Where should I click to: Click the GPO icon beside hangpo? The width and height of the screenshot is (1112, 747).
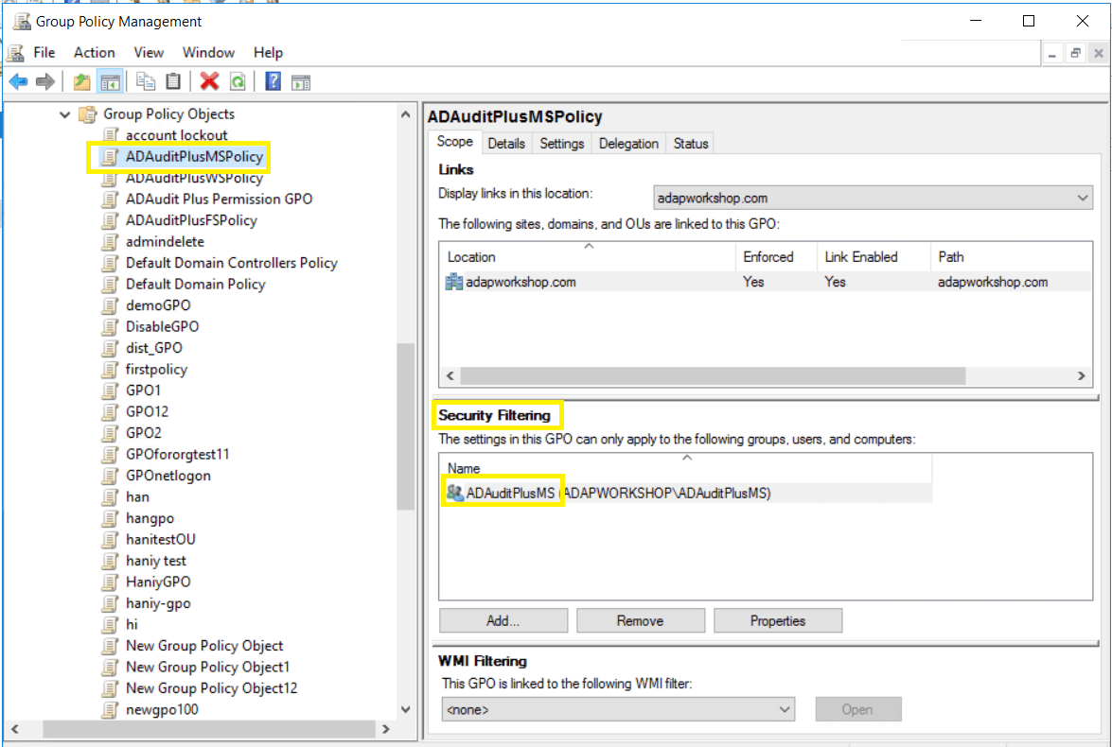110,518
